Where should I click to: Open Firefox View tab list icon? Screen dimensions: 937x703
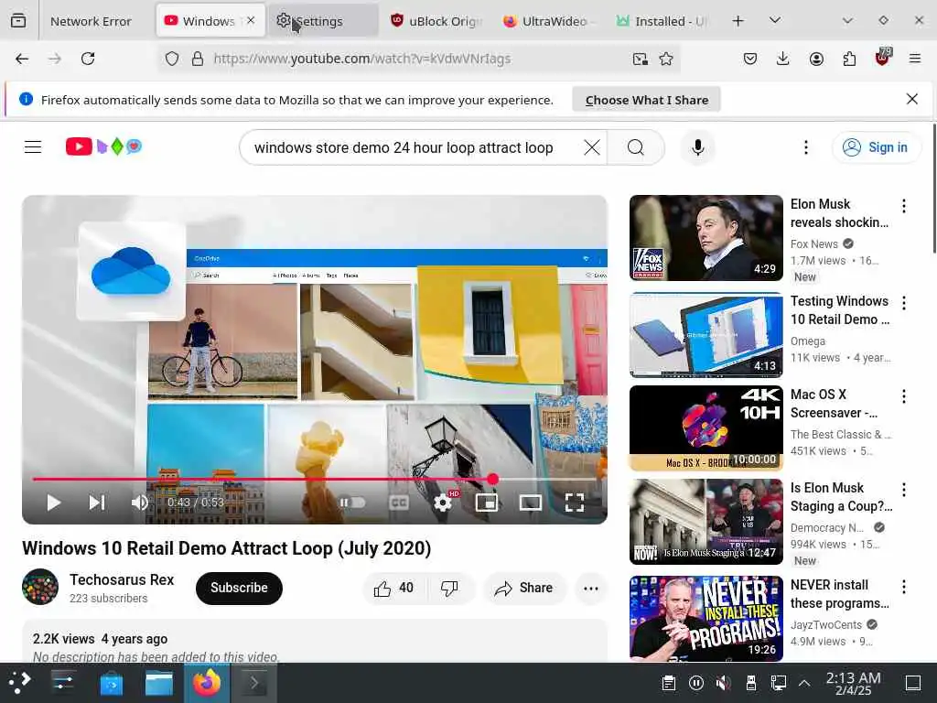[x=18, y=21]
